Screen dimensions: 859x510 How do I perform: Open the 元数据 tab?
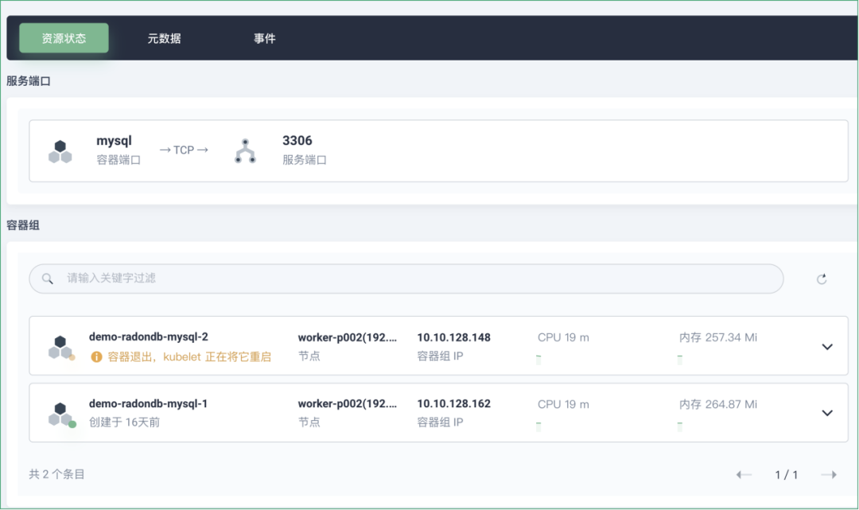click(164, 38)
